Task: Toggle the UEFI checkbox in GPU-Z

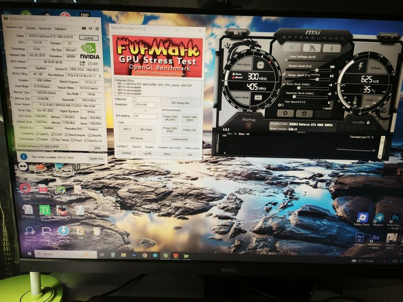Action: [x=90, y=64]
